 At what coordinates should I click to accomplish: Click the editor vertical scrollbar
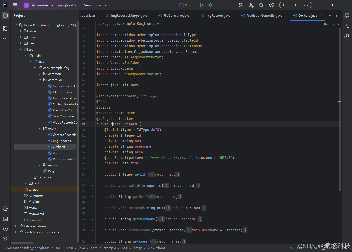(340, 109)
